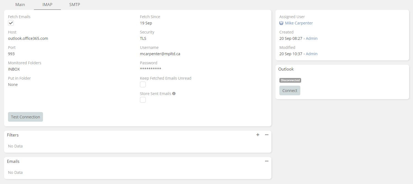Select the IMAP tab
The image size is (413, 184).
pyautogui.click(x=47, y=5)
